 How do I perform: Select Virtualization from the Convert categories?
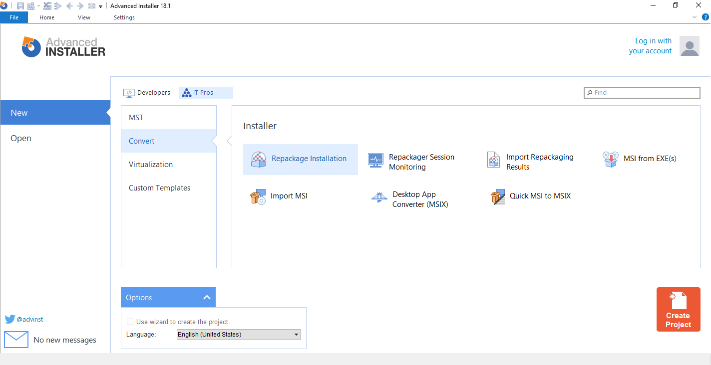(x=150, y=164)
